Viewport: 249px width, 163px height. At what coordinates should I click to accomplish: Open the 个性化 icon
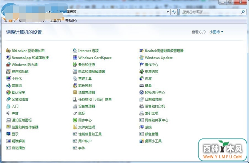(8, 78)
